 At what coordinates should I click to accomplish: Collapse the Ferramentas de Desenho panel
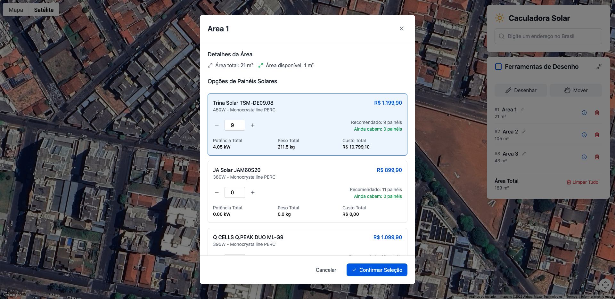(x=599, y=67)
